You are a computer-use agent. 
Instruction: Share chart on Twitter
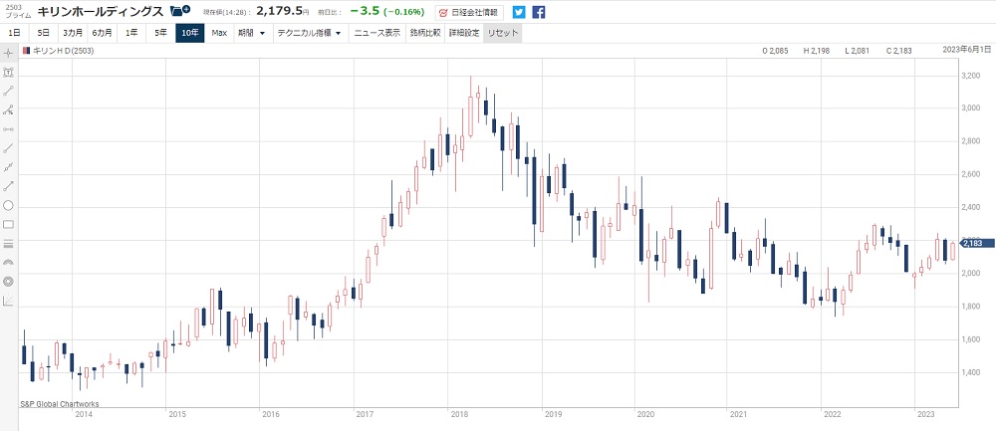[518, 13]
